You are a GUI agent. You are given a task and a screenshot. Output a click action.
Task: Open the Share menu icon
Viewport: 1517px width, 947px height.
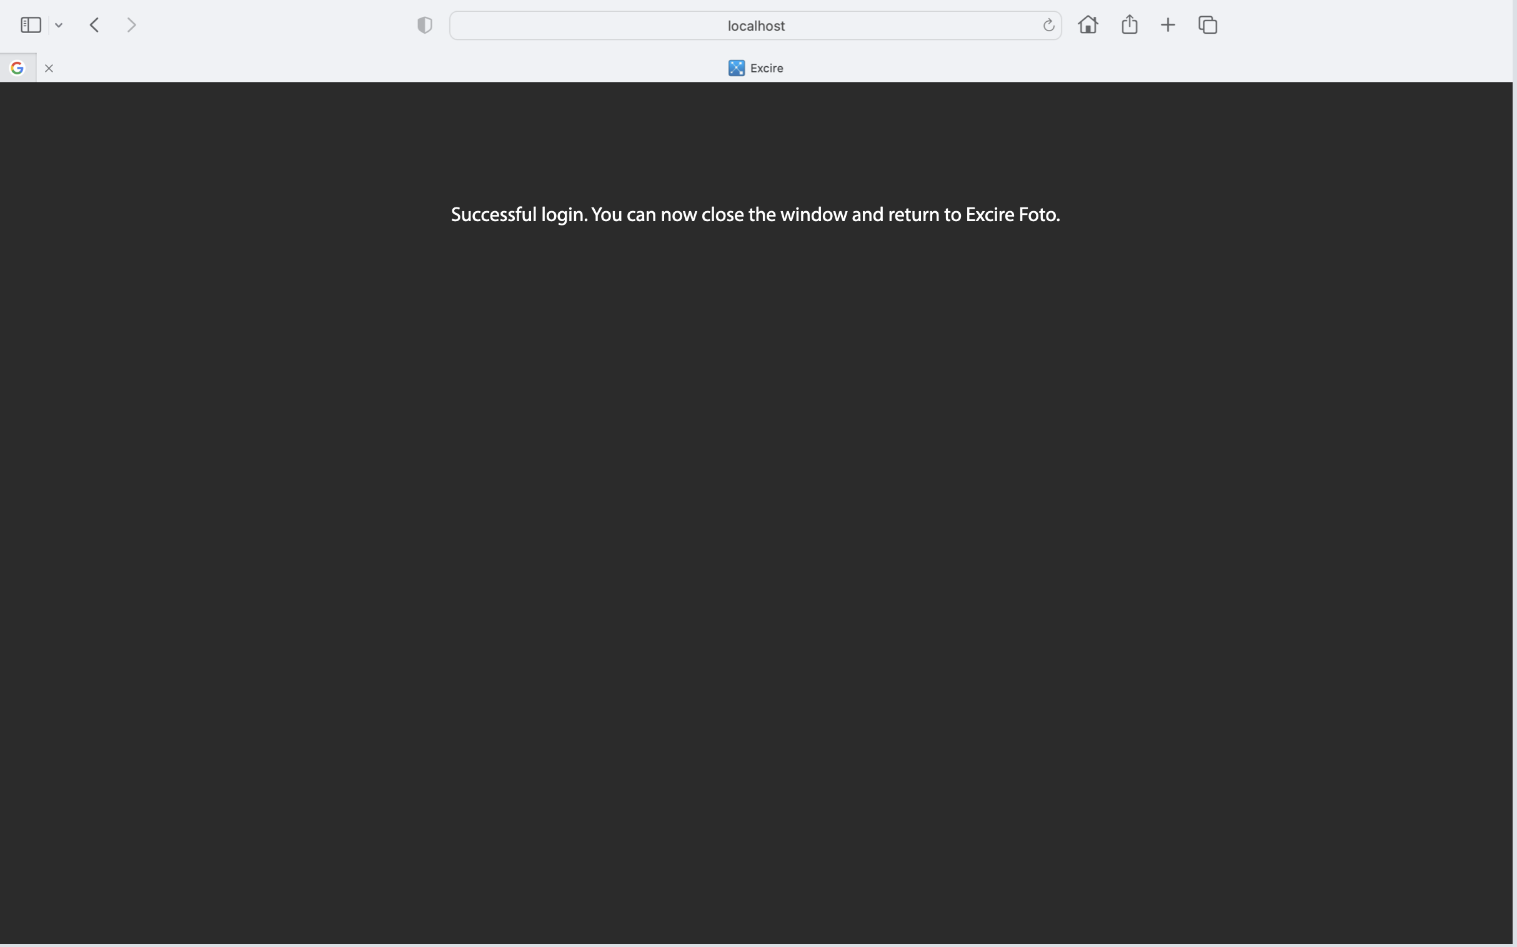1129,24
